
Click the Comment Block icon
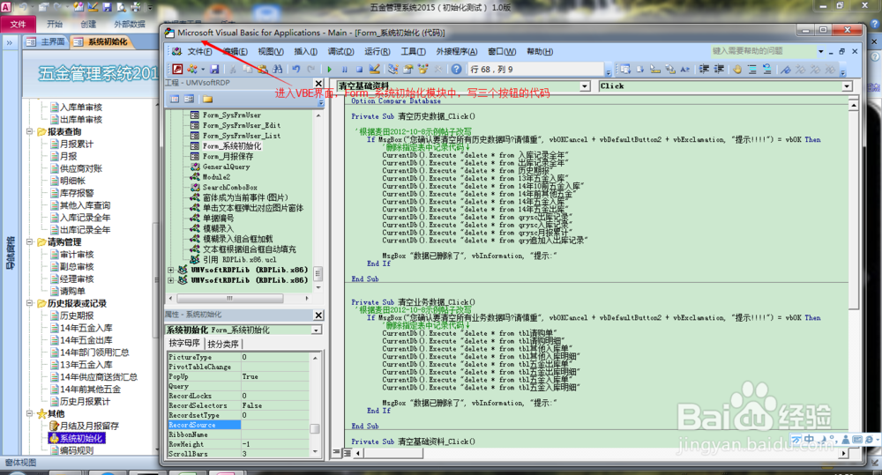752,69
